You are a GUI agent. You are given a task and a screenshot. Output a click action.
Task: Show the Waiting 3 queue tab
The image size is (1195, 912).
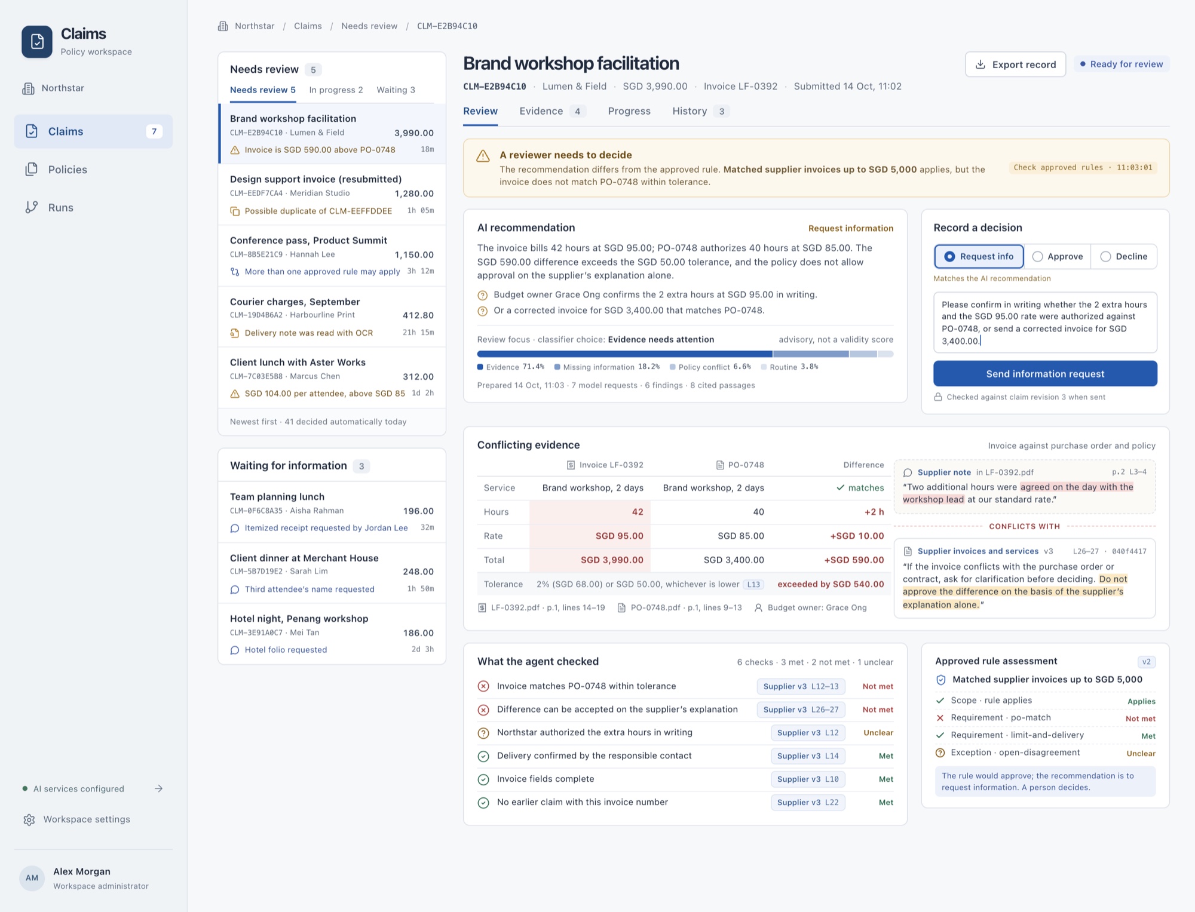point(396,90)
